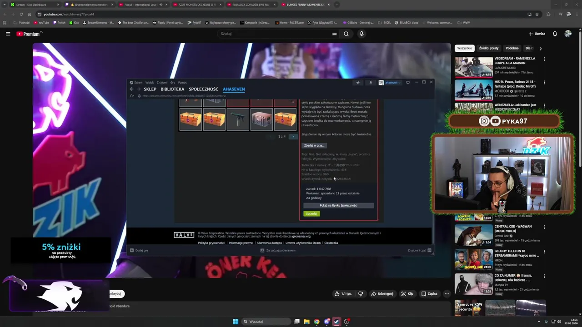Start voice search with the microphone icon
This screenshot has width=582, height=327.
(x=361, y=34)
